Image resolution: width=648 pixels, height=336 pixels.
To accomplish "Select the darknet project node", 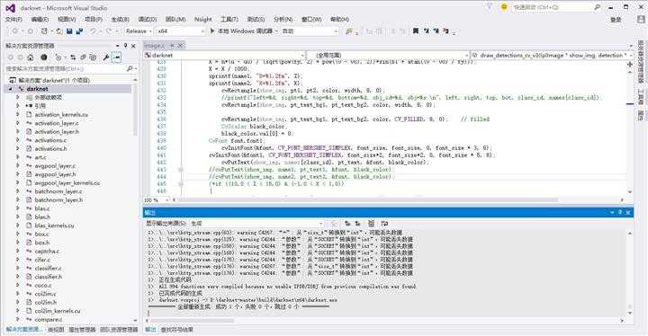I will [37, 89].
